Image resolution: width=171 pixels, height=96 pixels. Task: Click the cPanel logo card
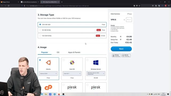(48, 87)
